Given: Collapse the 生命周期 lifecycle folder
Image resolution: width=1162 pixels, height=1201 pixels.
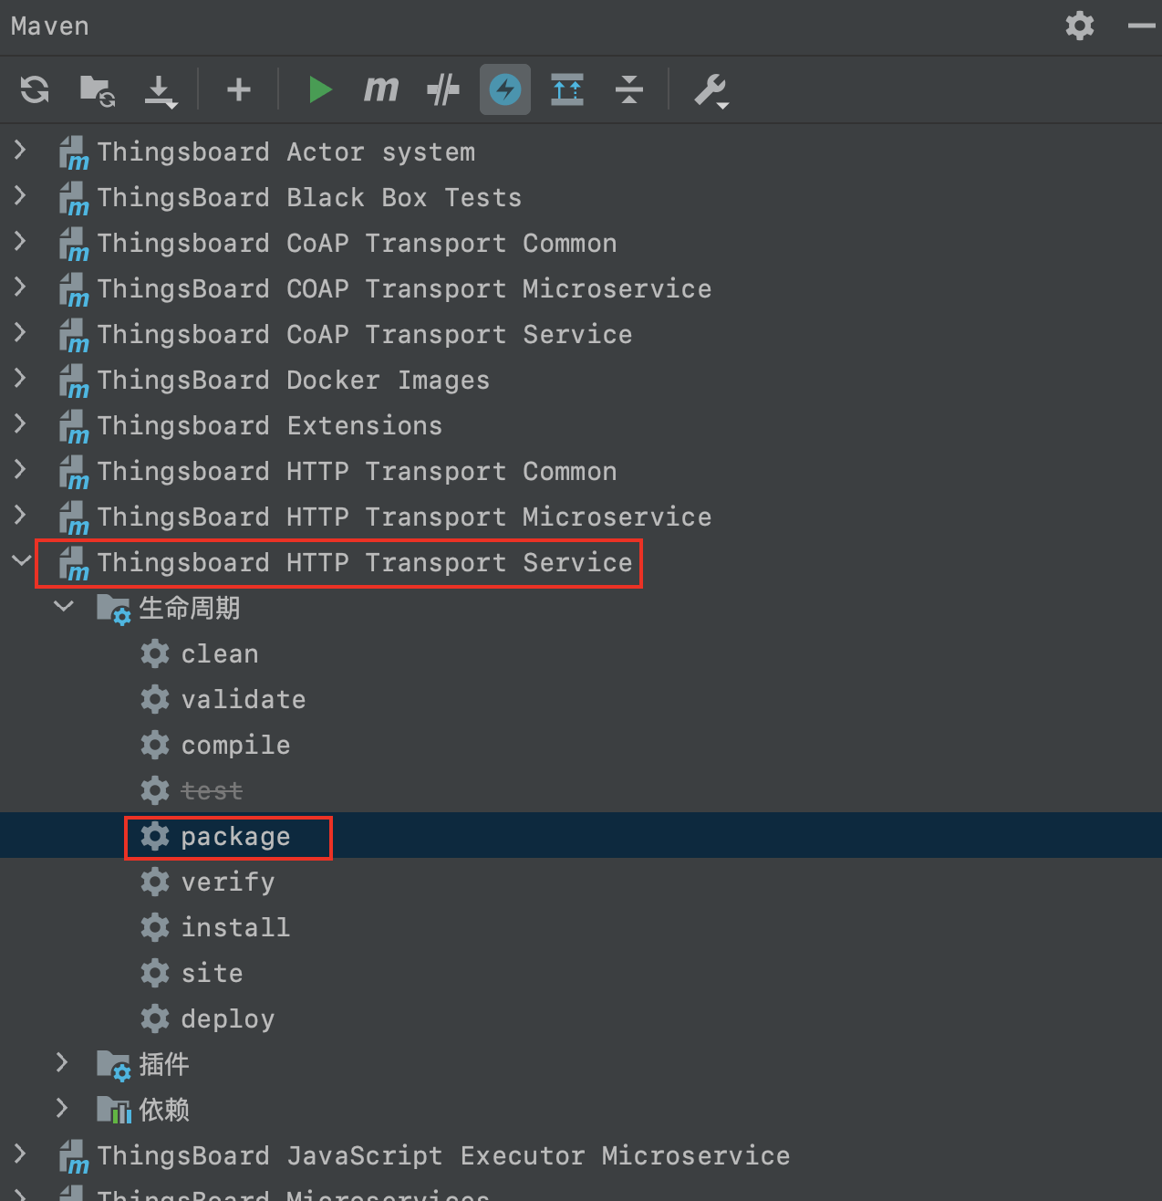Looking at the screenshot, I should [x=64, y=606].
